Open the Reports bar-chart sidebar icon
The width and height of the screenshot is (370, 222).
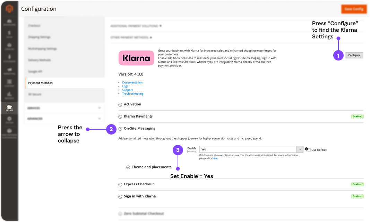click(x=9, y=95)
